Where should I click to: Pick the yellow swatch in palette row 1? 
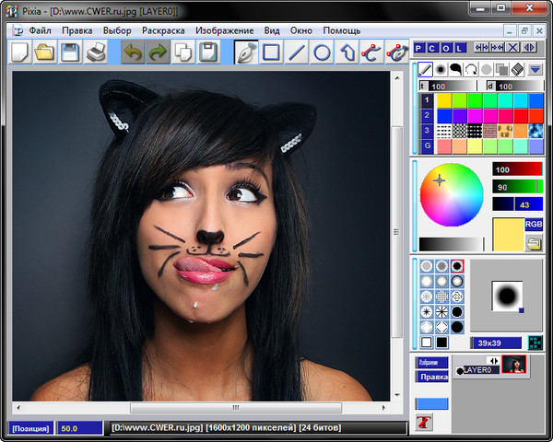coord(443,99)
